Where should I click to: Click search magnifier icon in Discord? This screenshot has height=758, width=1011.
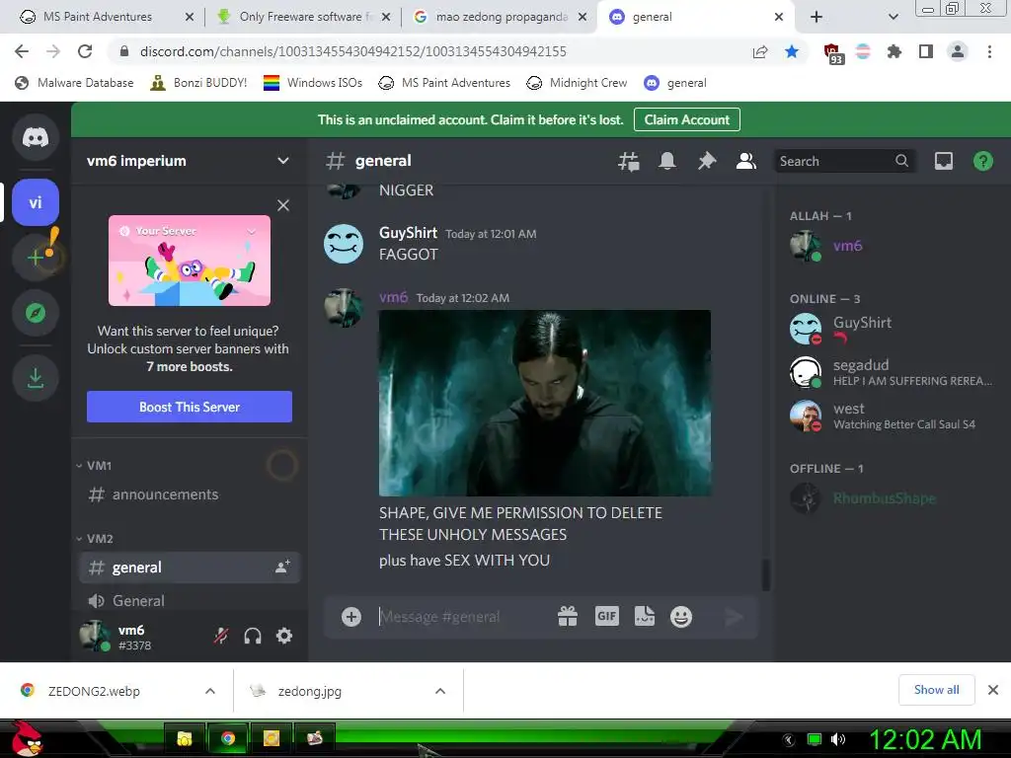click(x=901, y=161)
